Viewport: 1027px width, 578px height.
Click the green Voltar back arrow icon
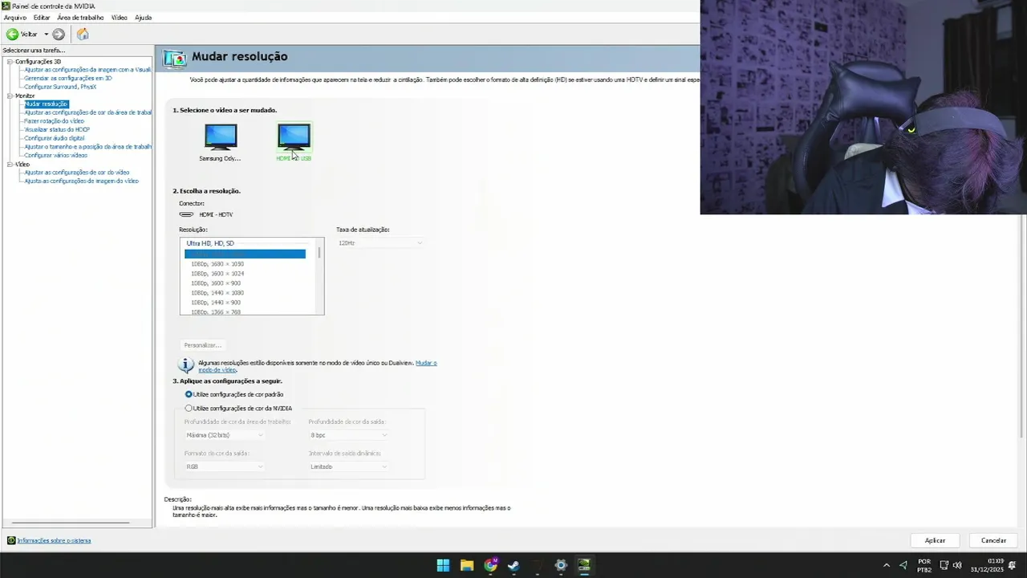tap(12, 35)
